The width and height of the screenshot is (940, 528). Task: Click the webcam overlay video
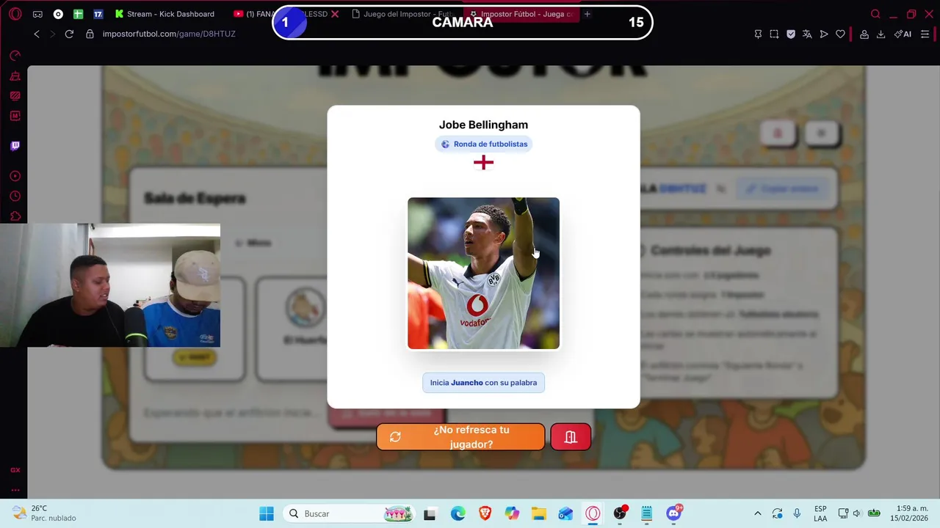click(x=110, y=285)
